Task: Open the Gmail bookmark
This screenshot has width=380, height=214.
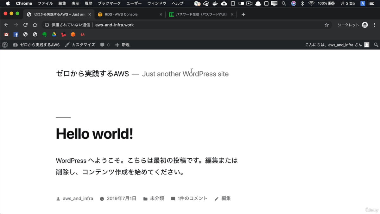Action: 6,34
